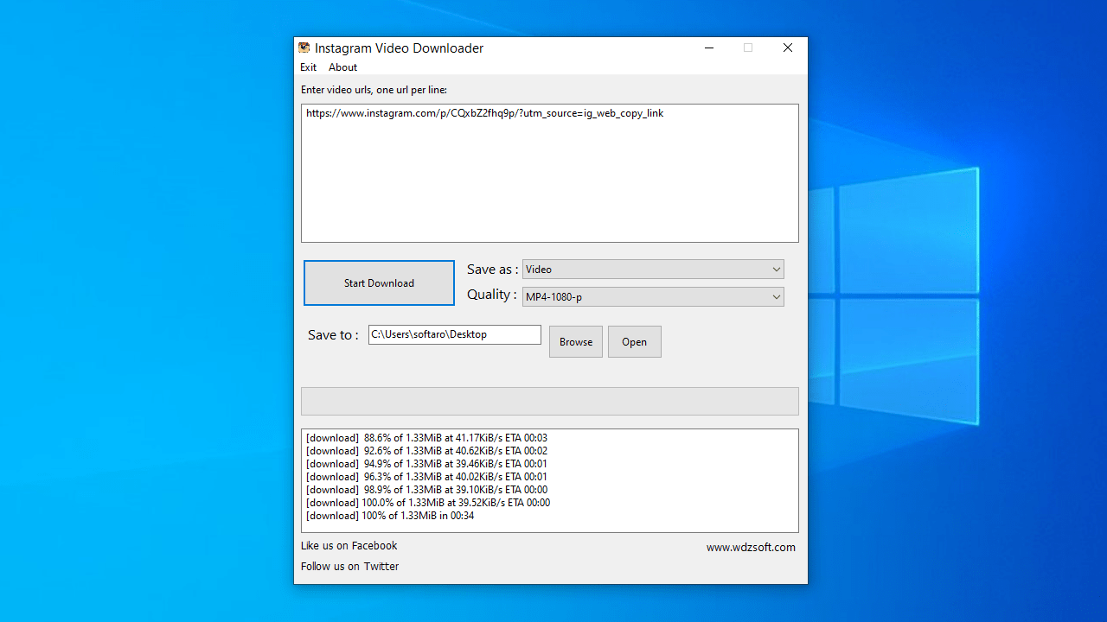Click the log line showing 88.6% progress
This screenshot has width=1107, height=622.
click(x=426, y=438)
